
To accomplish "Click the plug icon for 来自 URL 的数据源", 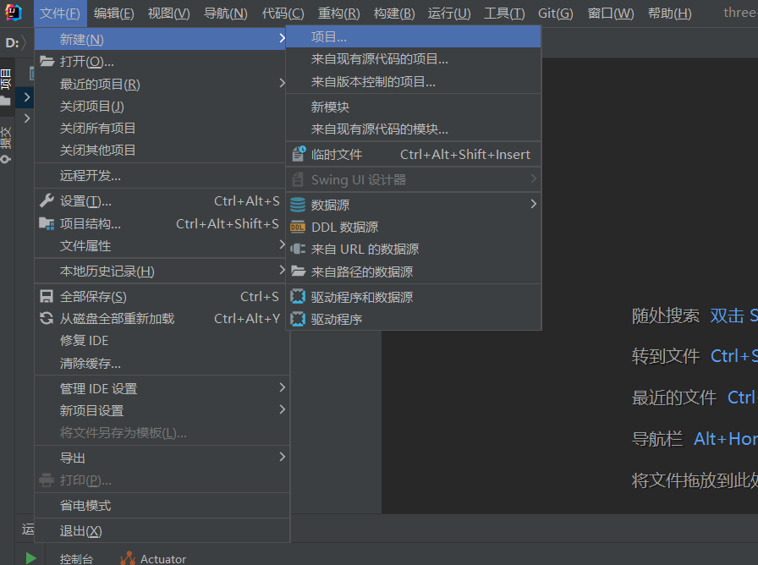I will [298, 249].
